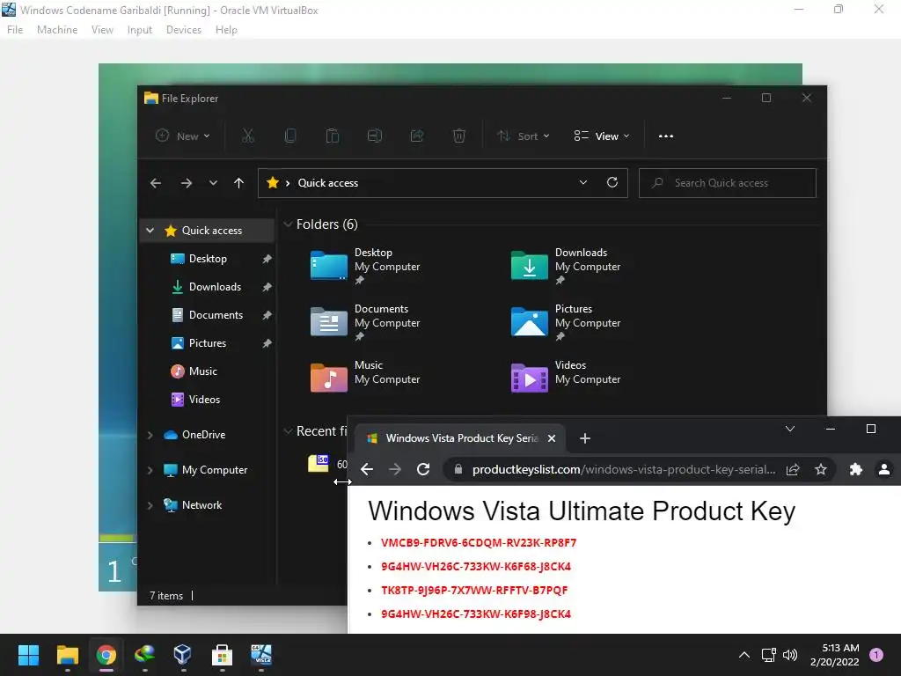
Task: Bookmark this page with the star icon
Action: tap(821, 469)
